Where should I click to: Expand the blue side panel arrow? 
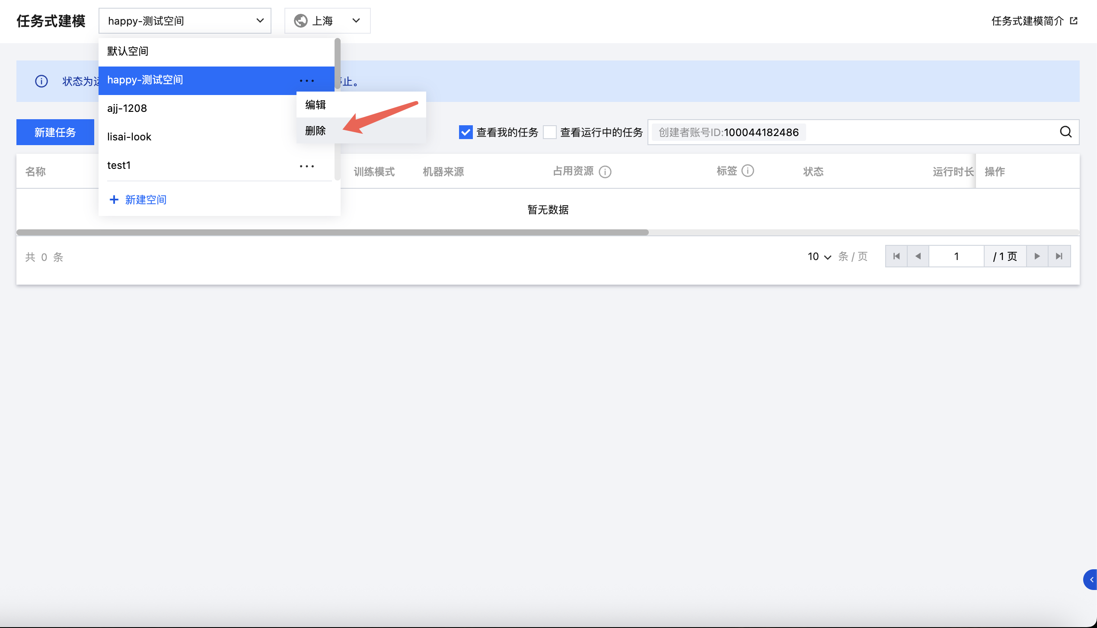(x=1091, y=580)
